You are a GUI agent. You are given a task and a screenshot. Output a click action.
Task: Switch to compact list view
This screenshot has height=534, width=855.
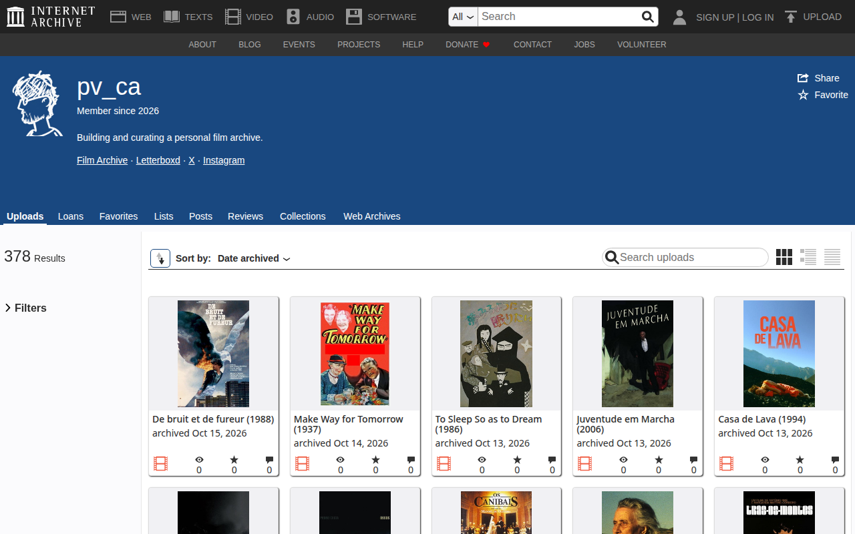click(832, 257)
